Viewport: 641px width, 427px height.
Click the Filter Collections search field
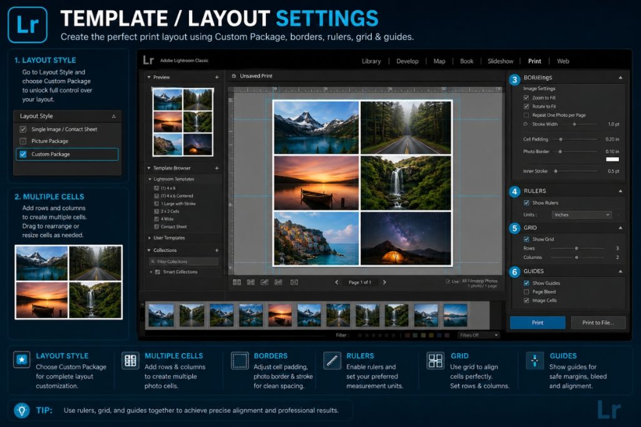pyautogui.click(x=183, y=262)
